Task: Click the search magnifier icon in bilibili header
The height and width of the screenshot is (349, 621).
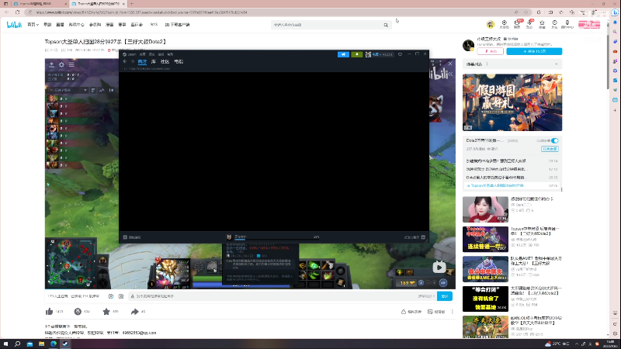Action: tap(386, 25)
